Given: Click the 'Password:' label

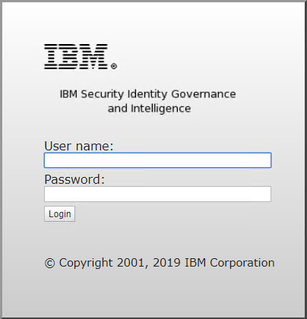Looking at the screenshot, I should click(x=74, y=179).
